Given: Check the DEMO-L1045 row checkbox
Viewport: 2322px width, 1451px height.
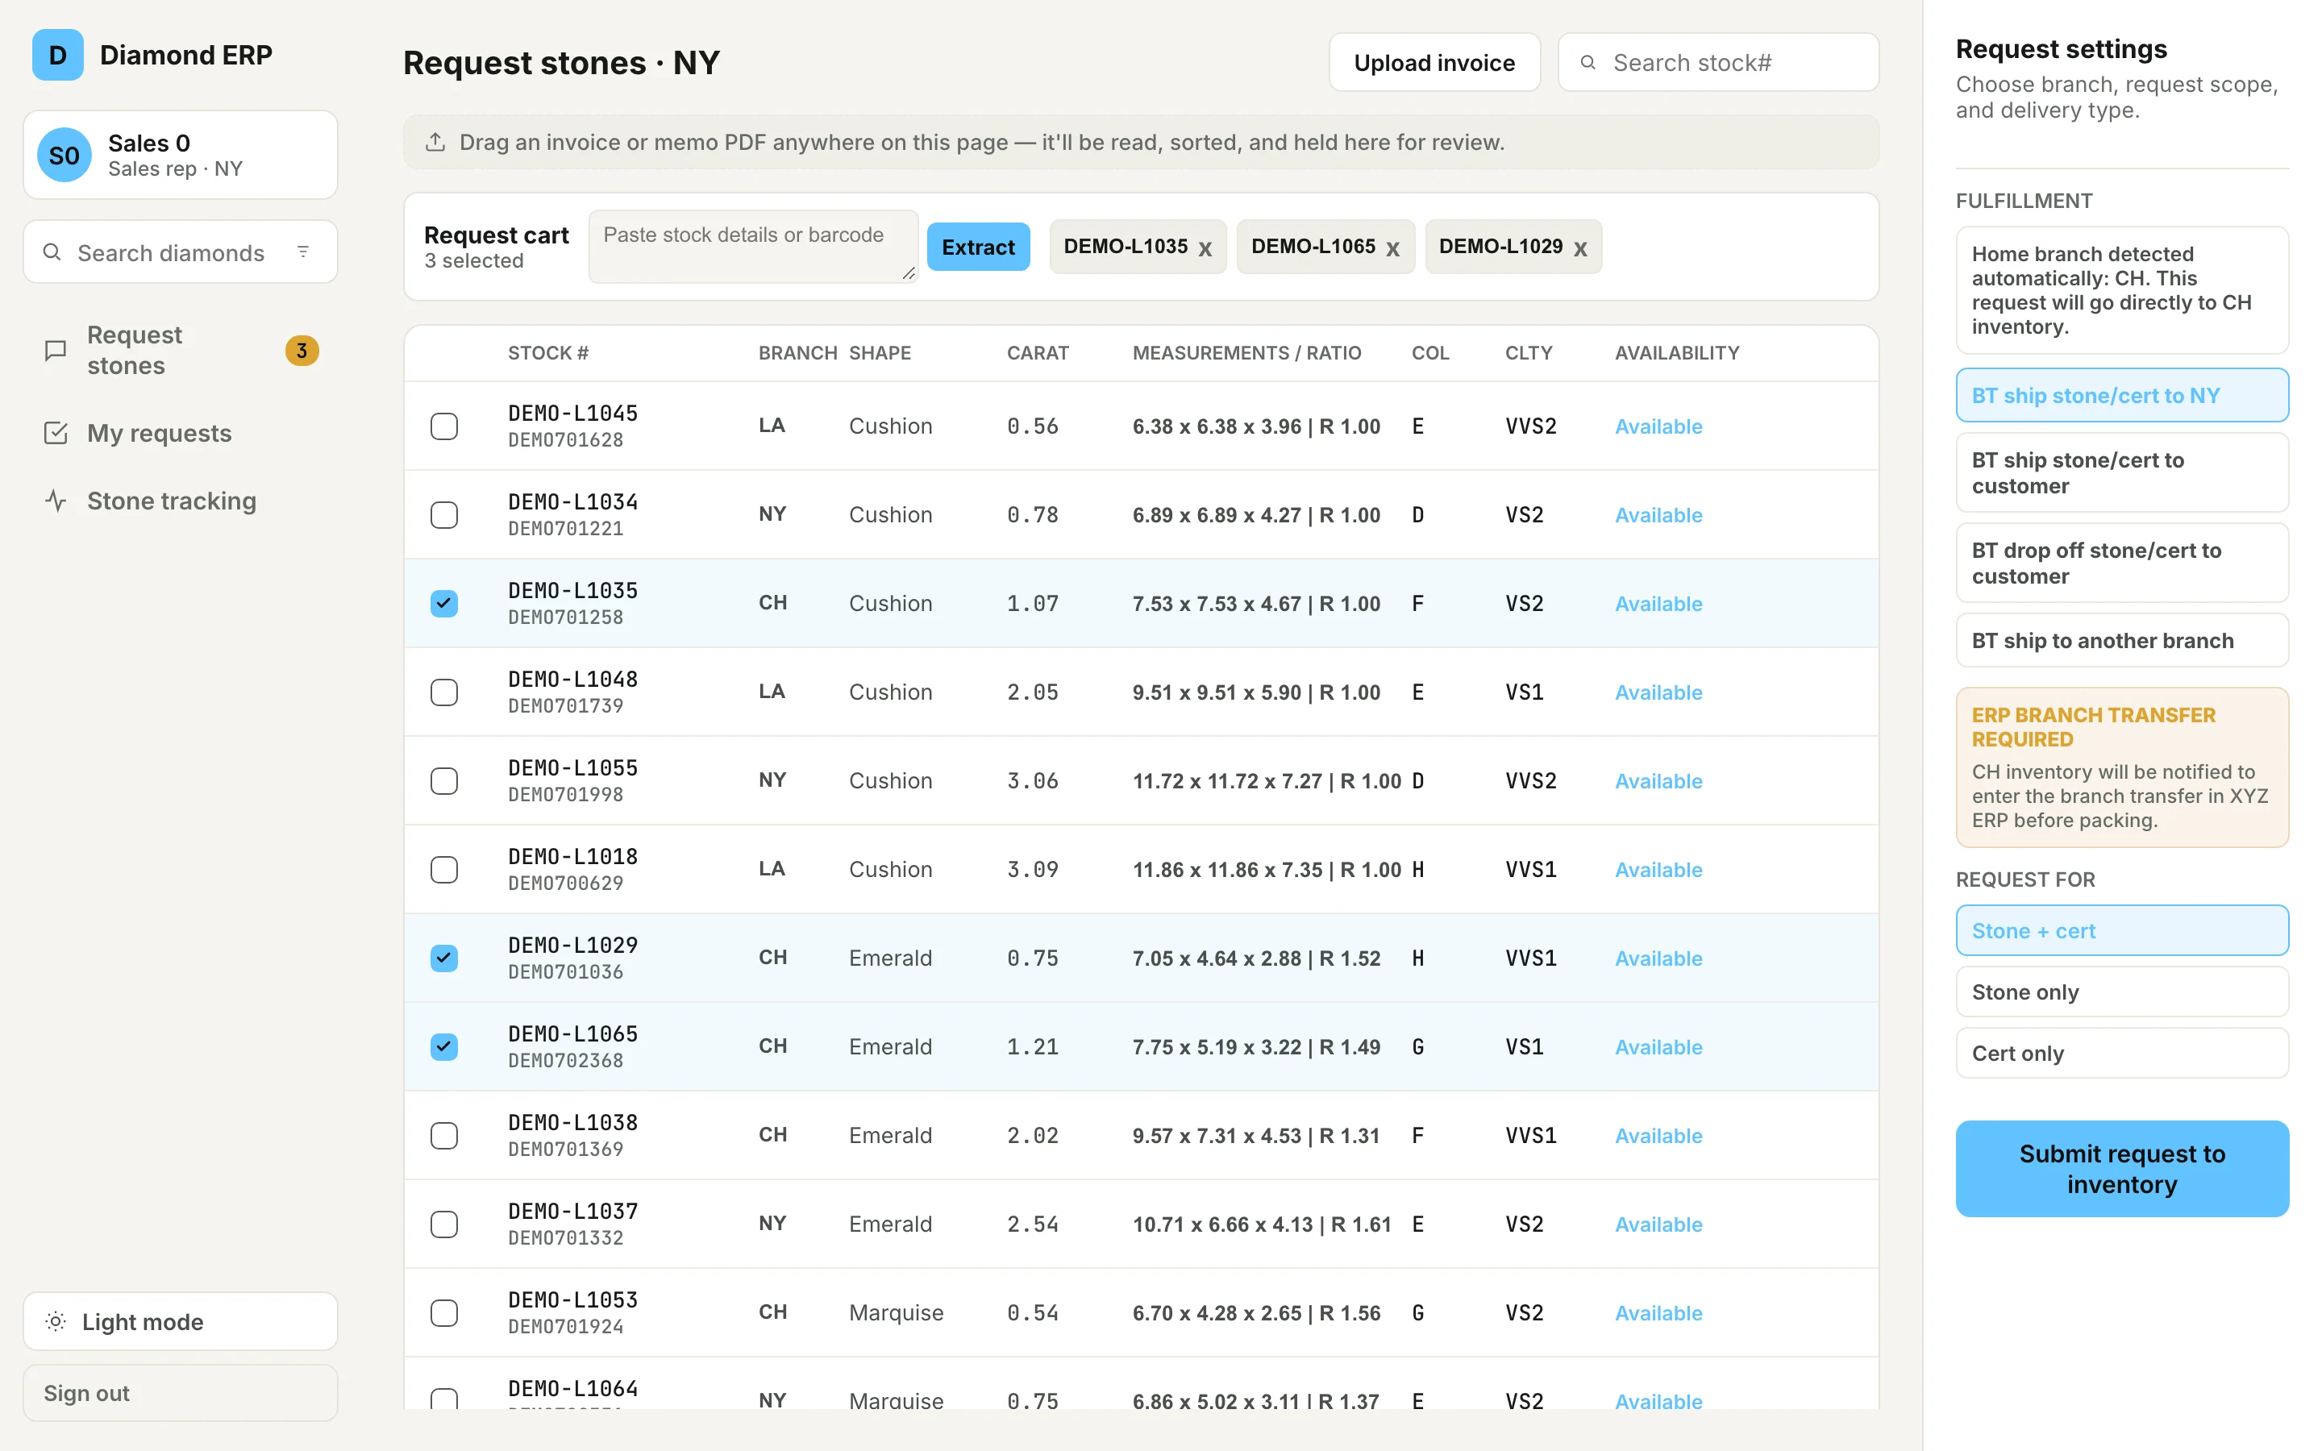Looking at the screenshot, I should coord(444,426).
